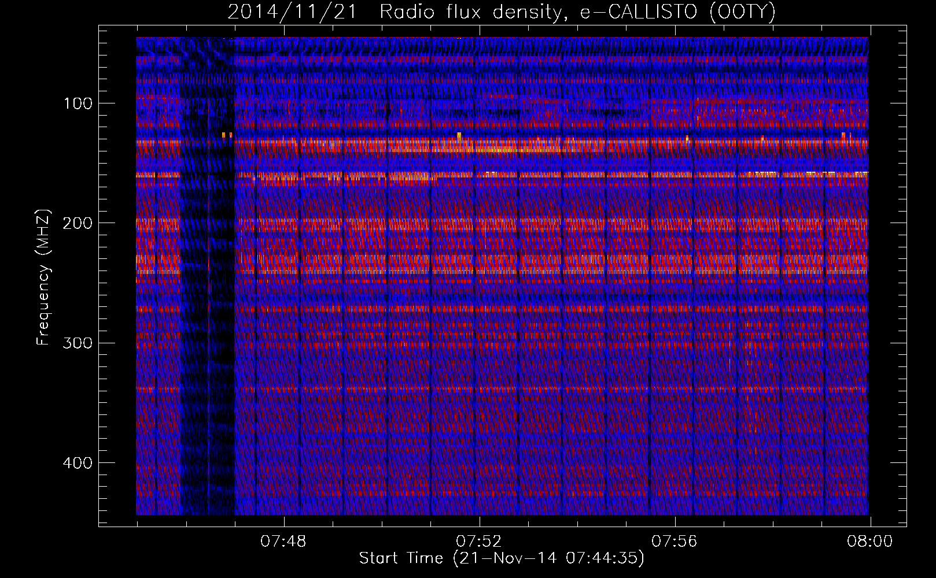Click the dark data-gap column near 07:46
The image size is (936, 578).
click(208, 276)
